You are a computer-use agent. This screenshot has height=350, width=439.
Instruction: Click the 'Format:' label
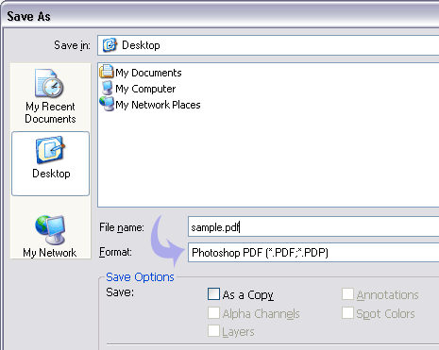tap(115, 252)
